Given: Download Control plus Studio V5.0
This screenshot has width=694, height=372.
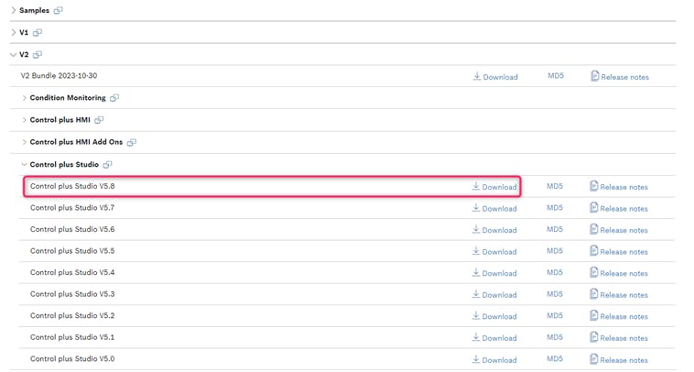Looking at the screenshot, I should (x=494, y=359).
